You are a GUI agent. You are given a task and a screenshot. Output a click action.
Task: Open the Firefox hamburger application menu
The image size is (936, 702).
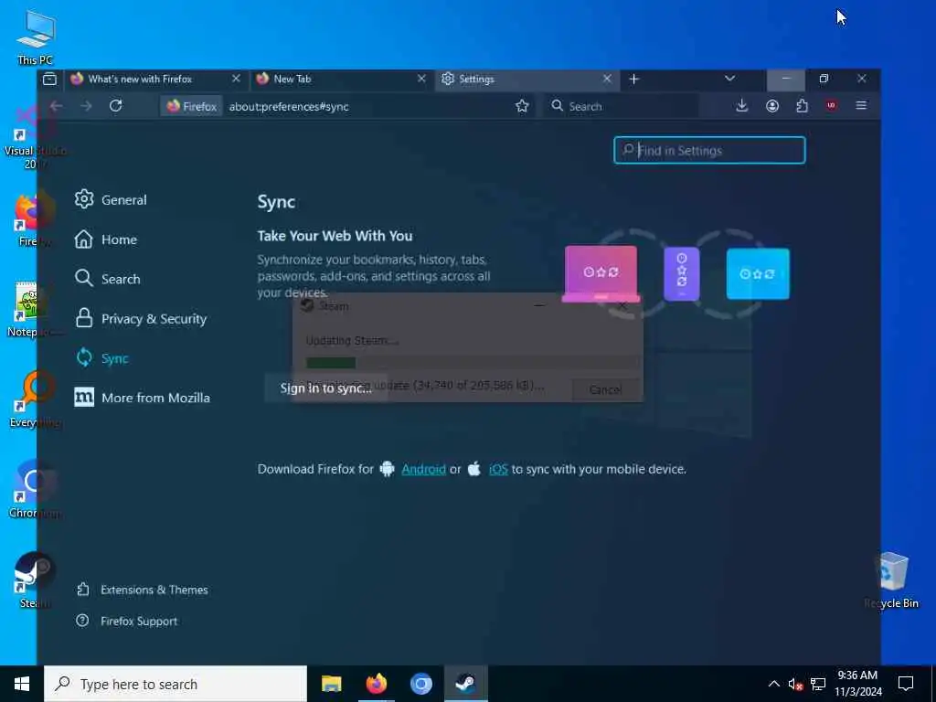coord(861,106)
